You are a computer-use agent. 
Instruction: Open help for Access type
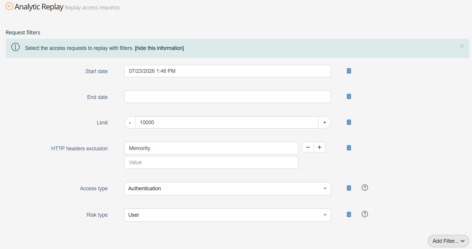[365, 188]
